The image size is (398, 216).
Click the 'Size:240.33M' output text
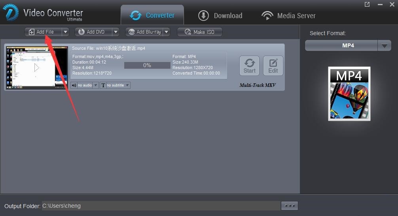pos(185,62)
